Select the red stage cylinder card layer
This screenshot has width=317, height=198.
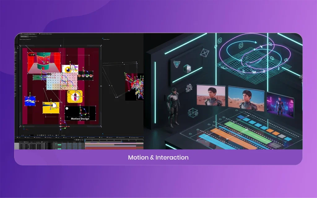pyautogui.click(x=44, y=62)
